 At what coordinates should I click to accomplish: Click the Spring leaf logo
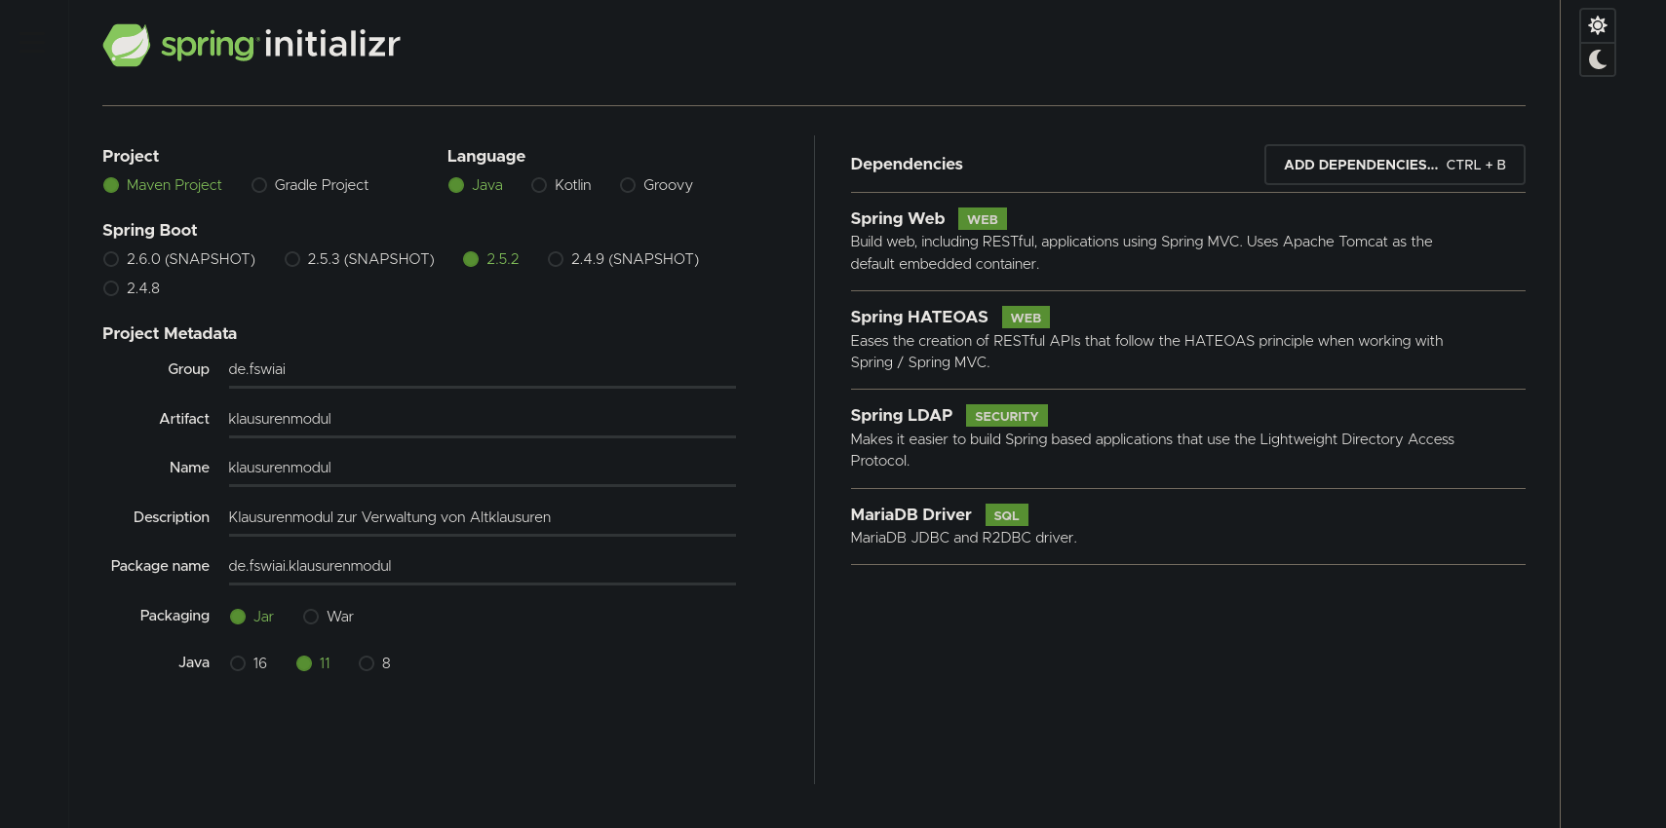click(x=127, y=45)
